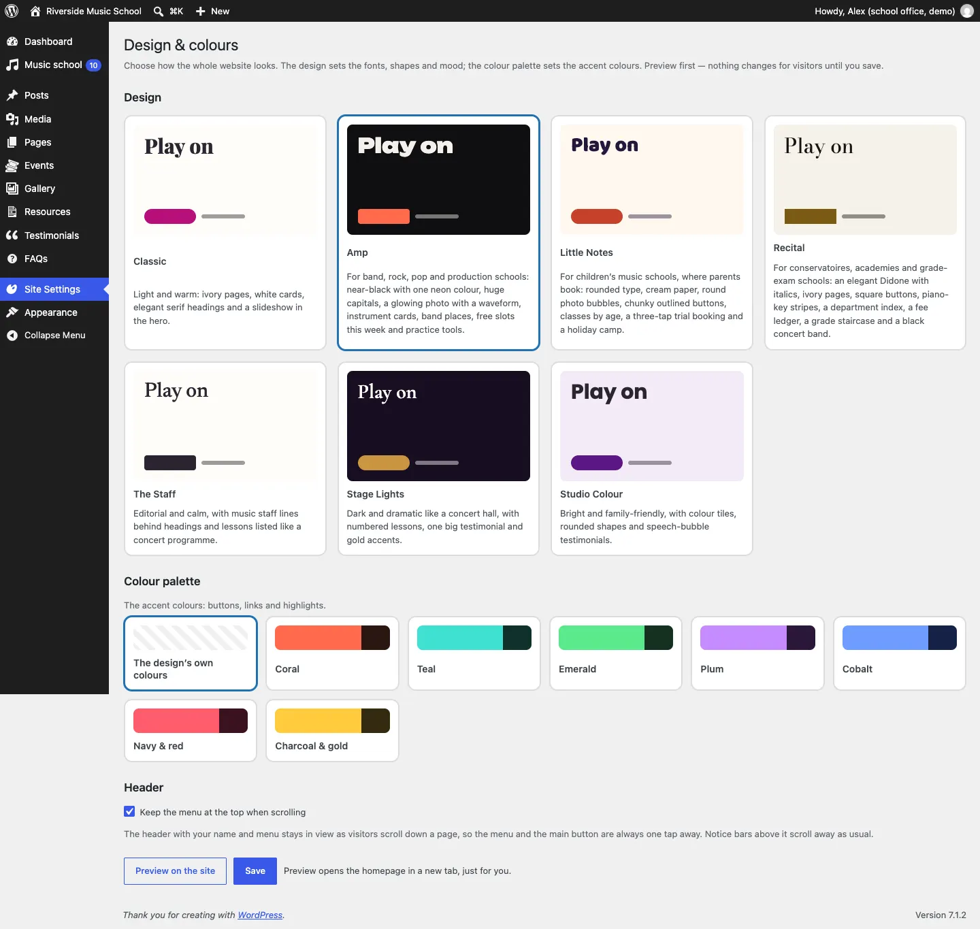Open the Resources menu item
Screen dimensions: 980x929
pos(54,212)
